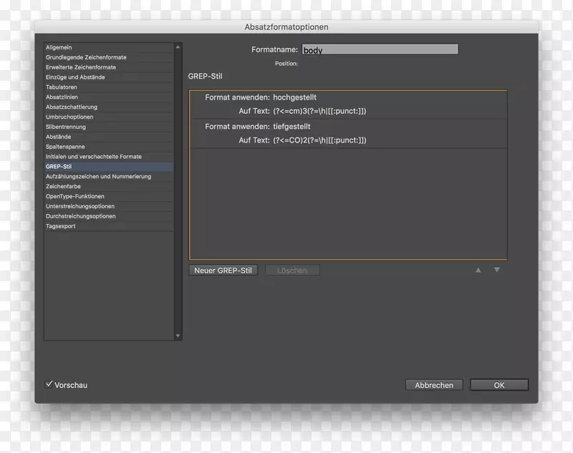573x453 pixels.
Task: Select Initialen und verschachtelte Formate
Action: (x=94, y=157)
